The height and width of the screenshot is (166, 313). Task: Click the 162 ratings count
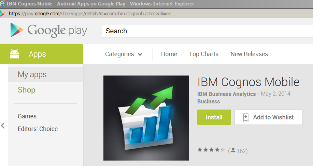coord(241,151)
